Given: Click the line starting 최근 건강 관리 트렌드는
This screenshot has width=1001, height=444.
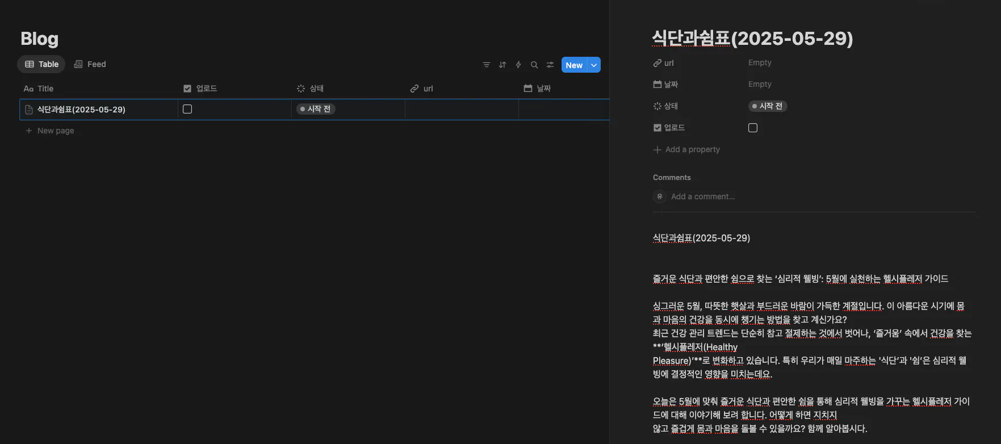Looking at the screenshot, I should [812, 333].
